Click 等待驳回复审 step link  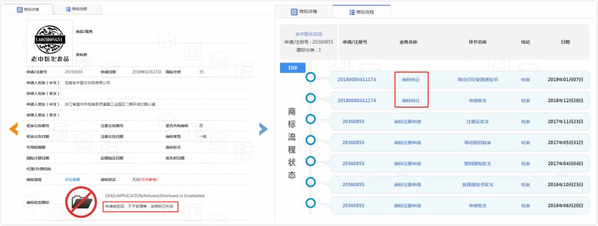point(477,143)
